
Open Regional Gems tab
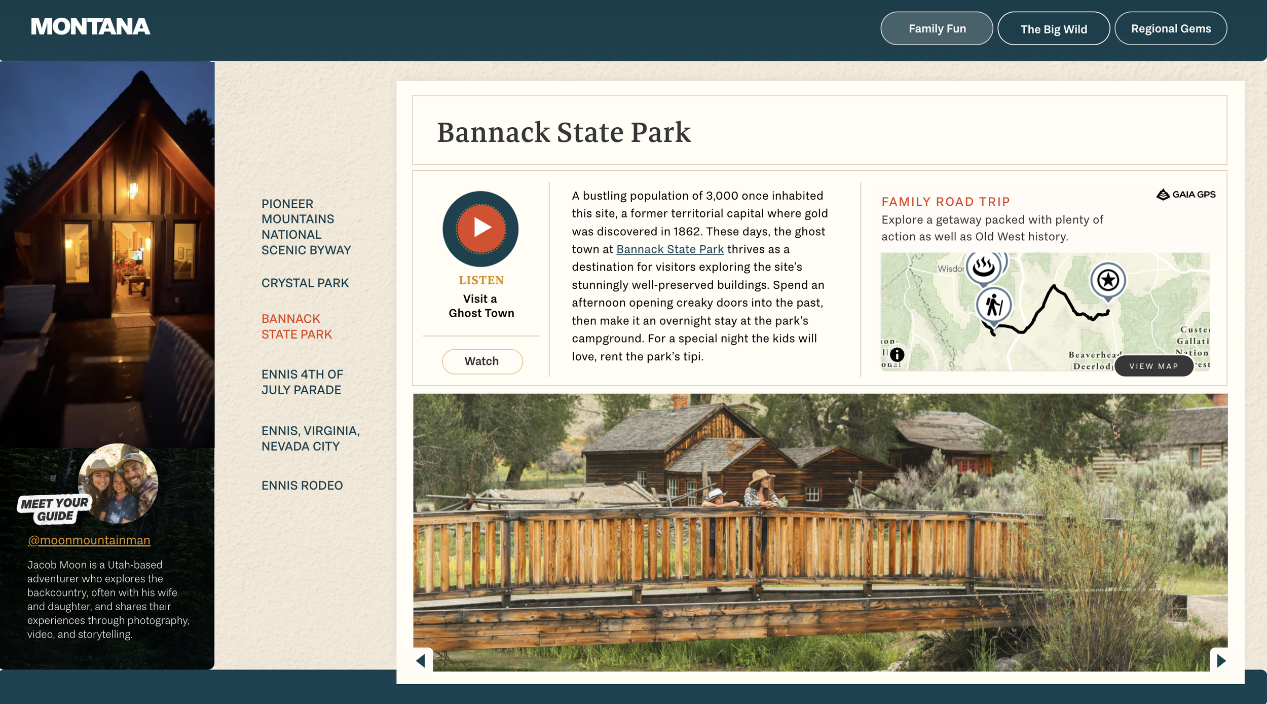point(1170,29)
